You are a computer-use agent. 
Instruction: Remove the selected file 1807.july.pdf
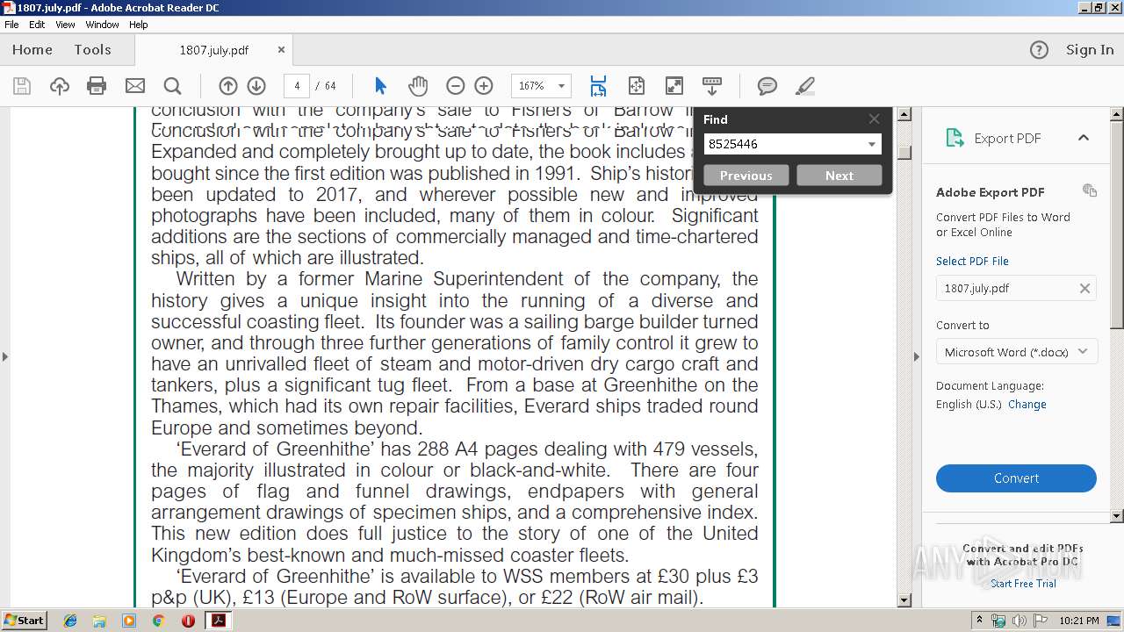1084,288
